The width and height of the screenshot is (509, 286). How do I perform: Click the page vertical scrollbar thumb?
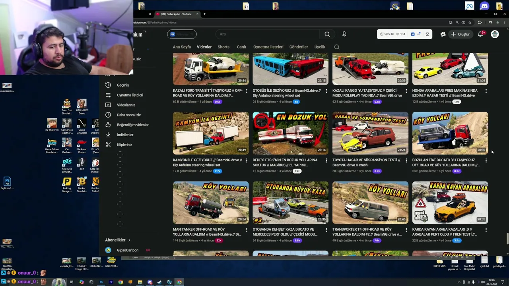(507, 239)
